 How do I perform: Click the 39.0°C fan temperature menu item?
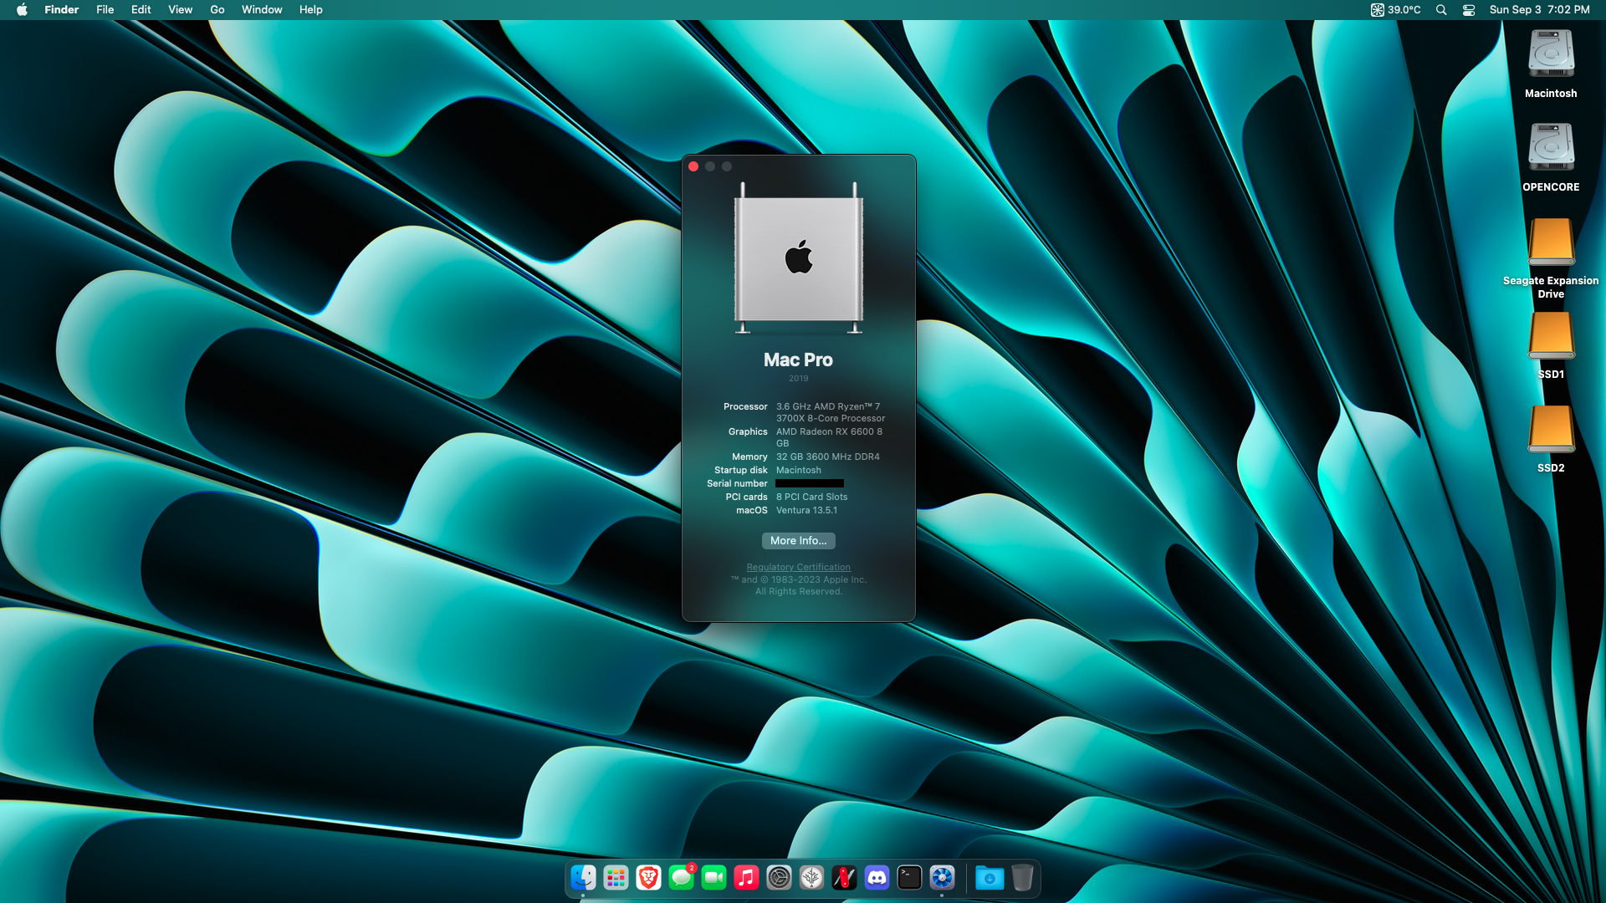(x=1395, y=10)
